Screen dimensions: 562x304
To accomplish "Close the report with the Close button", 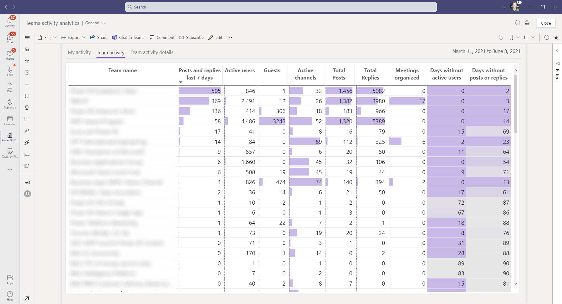I will [546, 23].
